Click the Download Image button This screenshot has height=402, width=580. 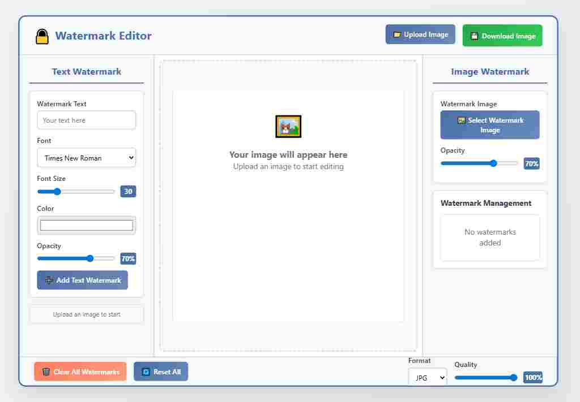pos(502,35)
